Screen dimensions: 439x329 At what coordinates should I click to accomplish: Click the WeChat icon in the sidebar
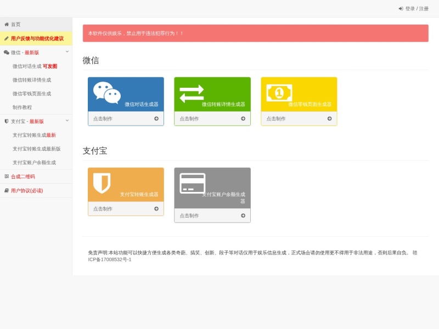tap(7, 52)
